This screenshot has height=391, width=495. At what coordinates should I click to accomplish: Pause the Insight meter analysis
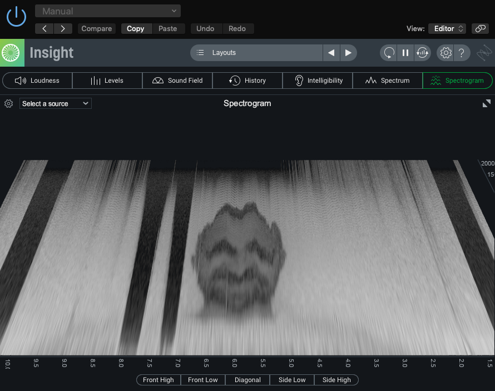405,53
